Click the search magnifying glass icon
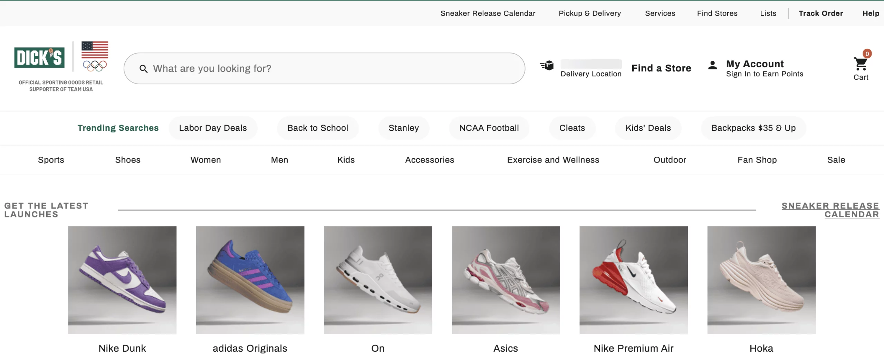 tap(143, 69)
